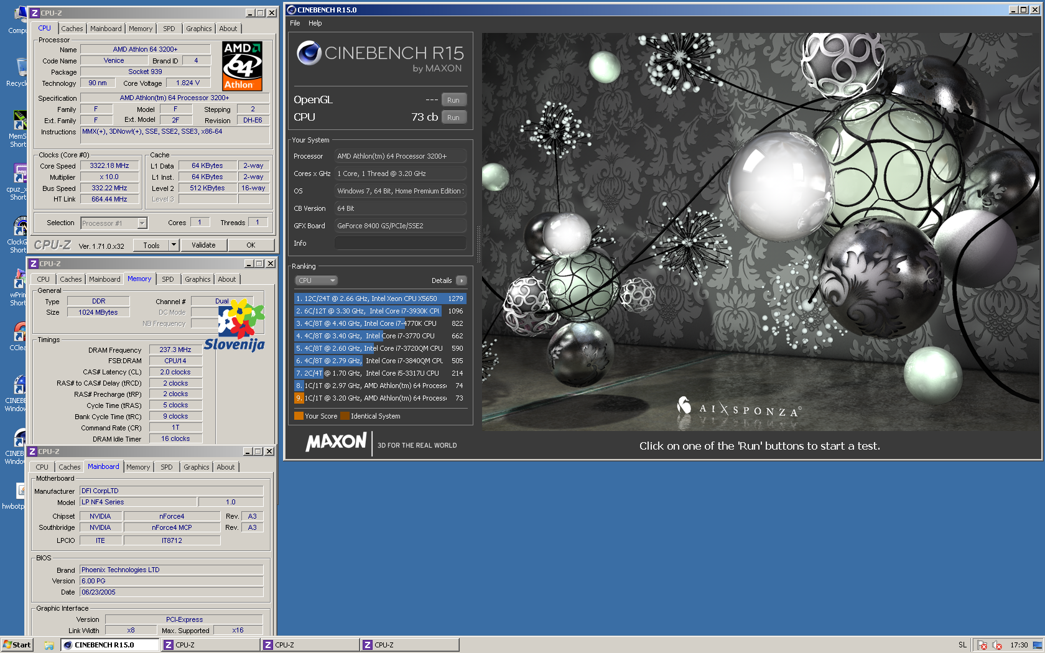The height and width of the screenshot is (653, 1045).
Task: Click the Core Voltage value 1.824 V
Action: click(x=188, y=83)
